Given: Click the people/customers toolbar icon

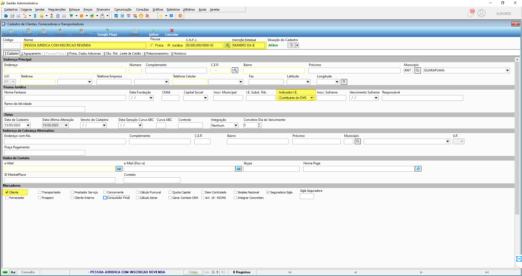Looking at the screenshot, I should coord(12,16).
